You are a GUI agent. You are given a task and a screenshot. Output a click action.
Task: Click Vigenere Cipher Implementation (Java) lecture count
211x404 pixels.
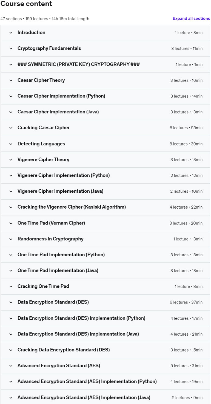pos(179,191)
